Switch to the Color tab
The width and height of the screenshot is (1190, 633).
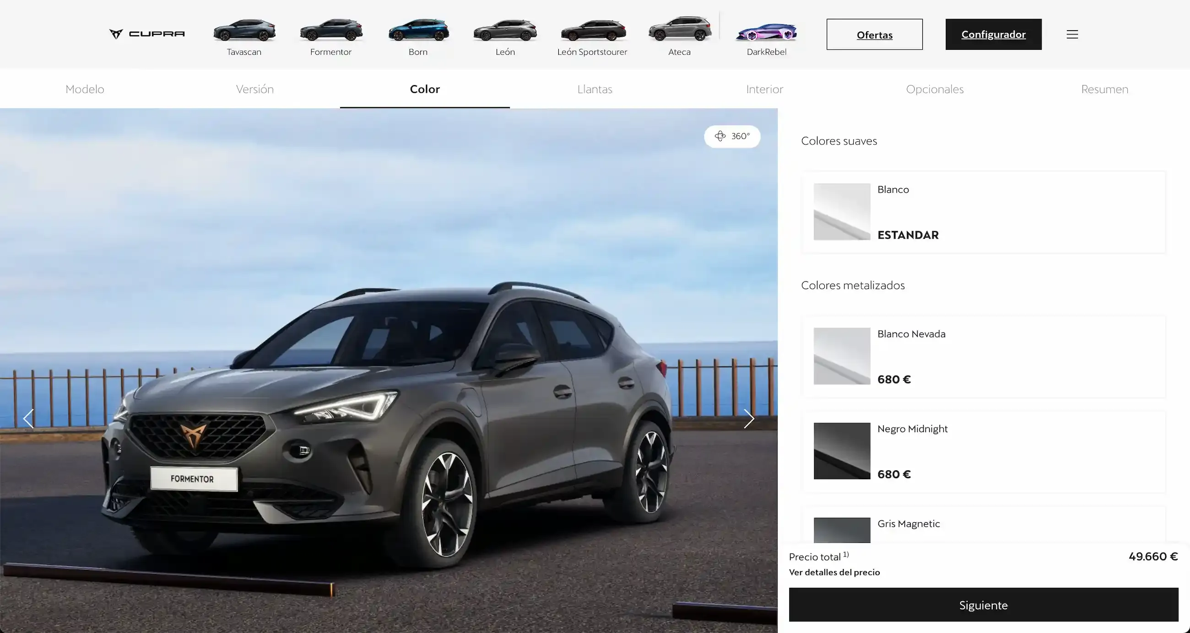point(425,89)
